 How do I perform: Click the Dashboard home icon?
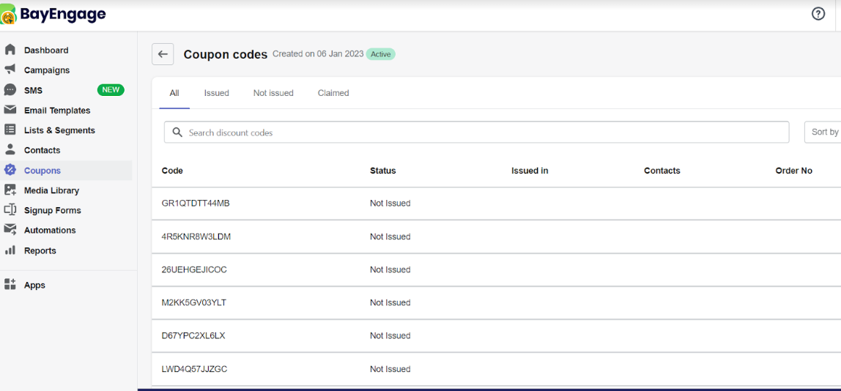(10, 50)
